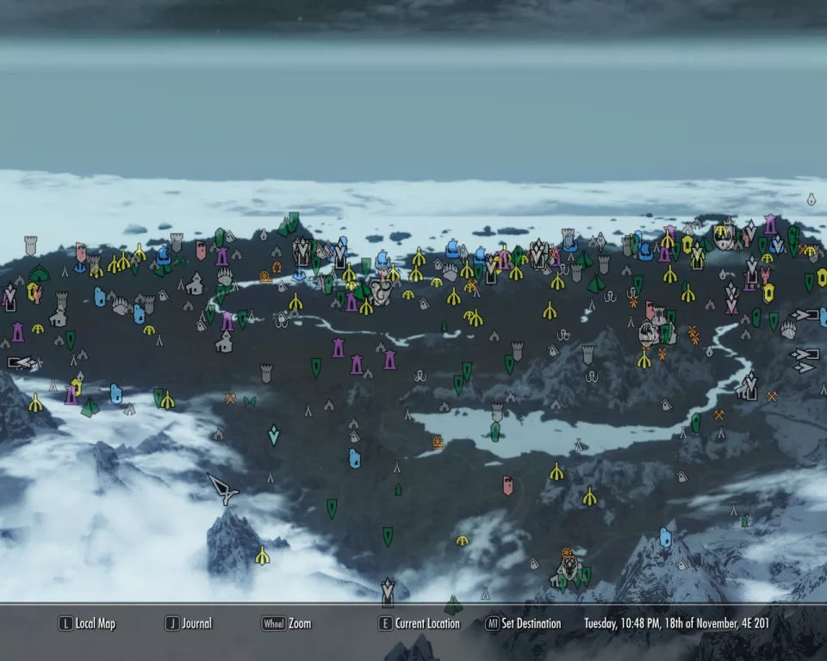Select shield marker at bottom-center map edge
Viewport: 827px width, 661px height.
[x=388, y=591]
